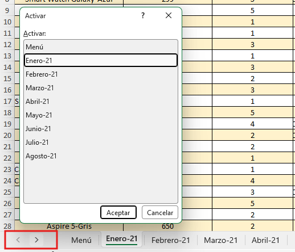Click the help question mark in Activar dialog

pyautogui.click(x=143, y=15)
